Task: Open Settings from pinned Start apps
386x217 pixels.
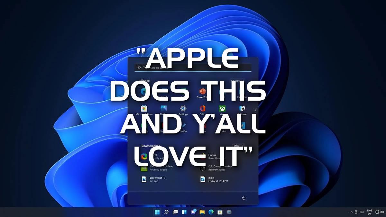Action: click(183, 110)
